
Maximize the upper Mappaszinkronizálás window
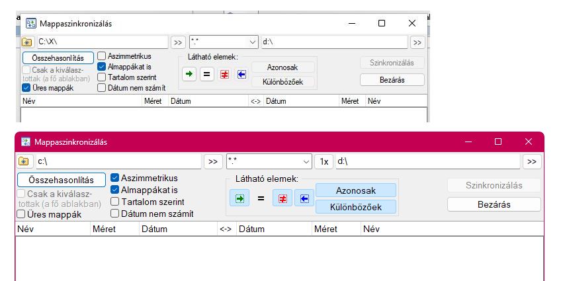382,23
